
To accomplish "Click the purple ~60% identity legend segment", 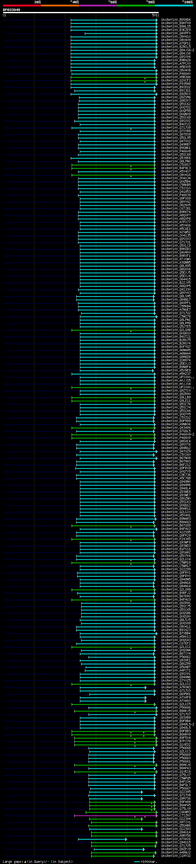I will pyautogui.click(x=98, y=6).
